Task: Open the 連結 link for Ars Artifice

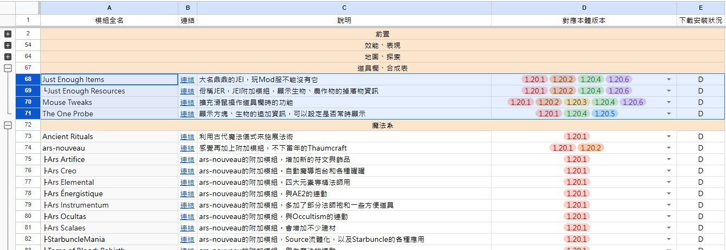Action: tap(187, 160)
